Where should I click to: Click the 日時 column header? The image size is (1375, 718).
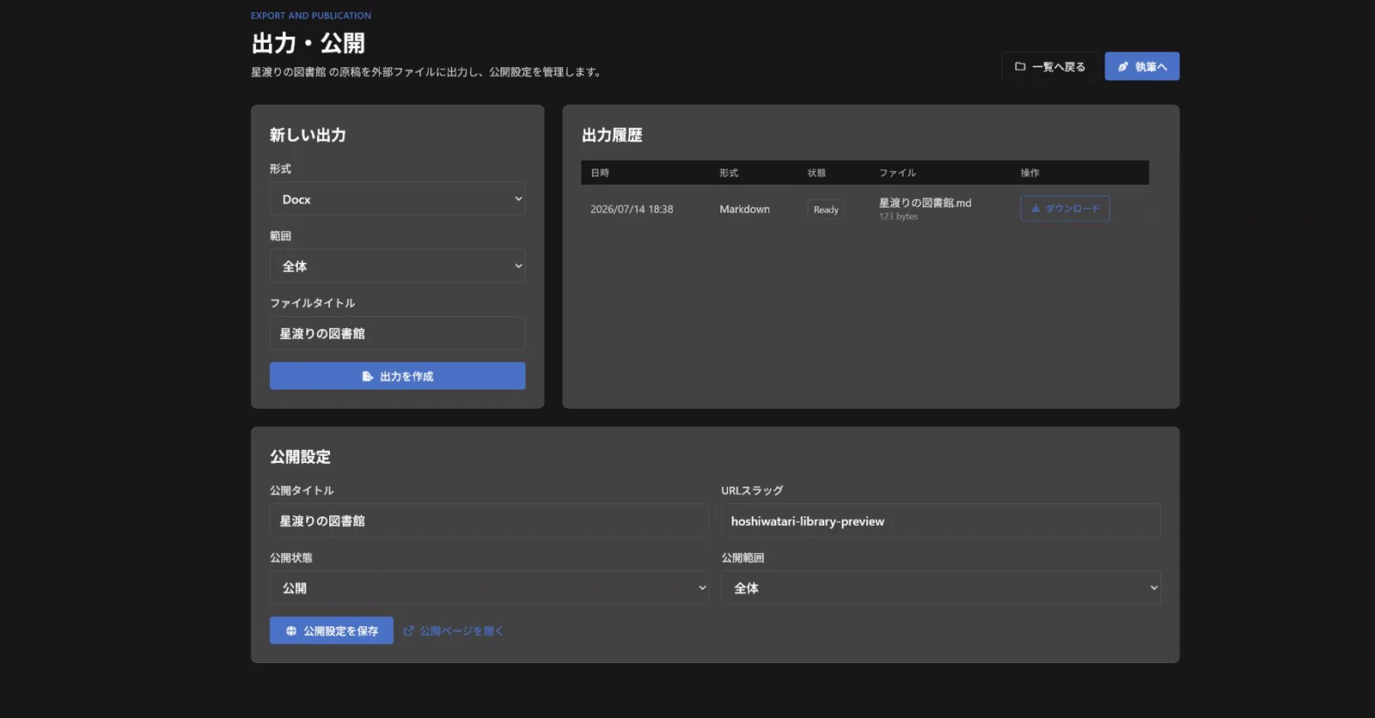tap(600, 173)
